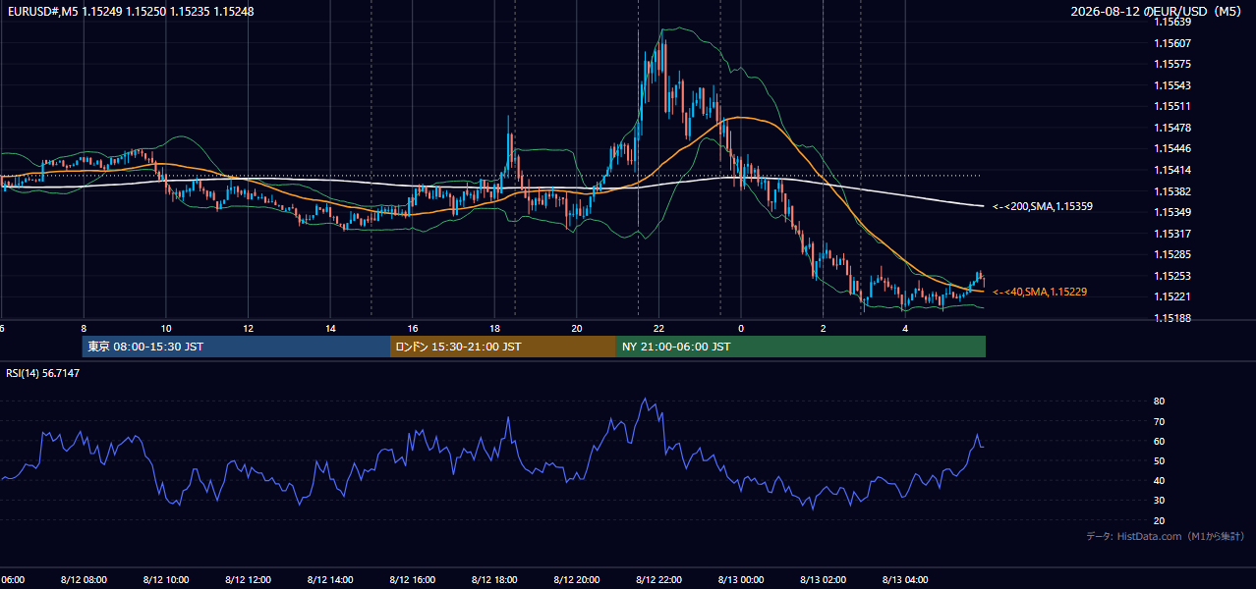Viewport: 1256px width, 589px height.
Task: Click the '8/12 08:00' bottom time label
Action: (x=84, y=580)
